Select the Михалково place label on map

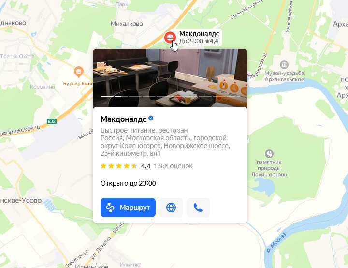(x=127, y=24)
